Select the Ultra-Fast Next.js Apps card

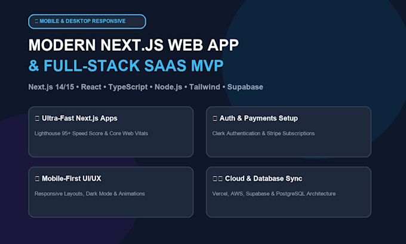[111, 132]
